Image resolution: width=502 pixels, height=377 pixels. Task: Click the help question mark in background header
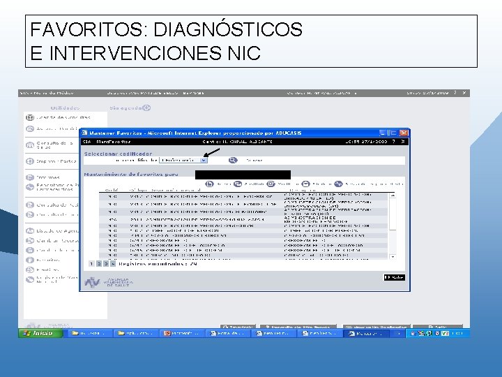click(455, 93)
